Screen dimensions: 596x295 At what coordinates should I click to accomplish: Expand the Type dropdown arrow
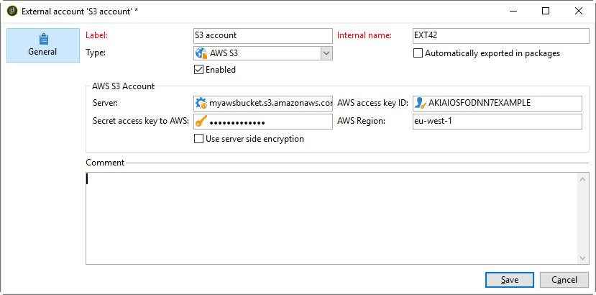coord(326,53)
